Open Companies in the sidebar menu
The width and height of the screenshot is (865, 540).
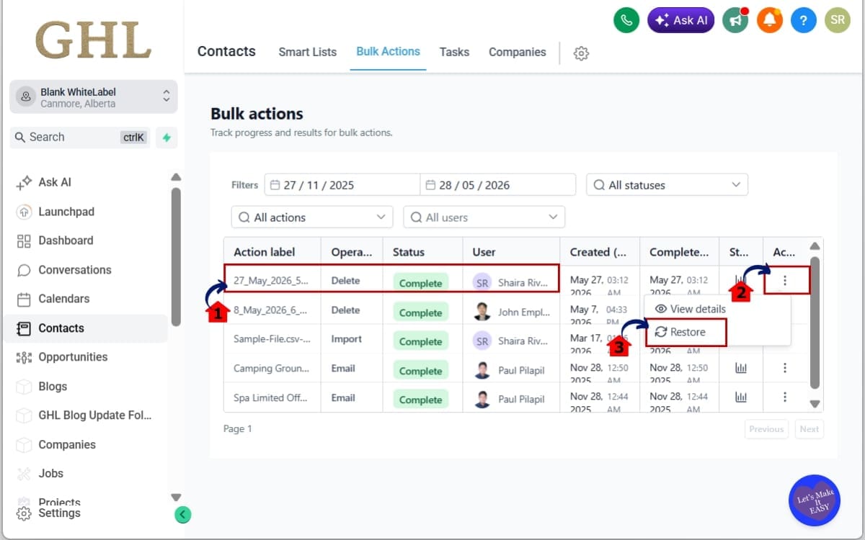tap(66, 445)
